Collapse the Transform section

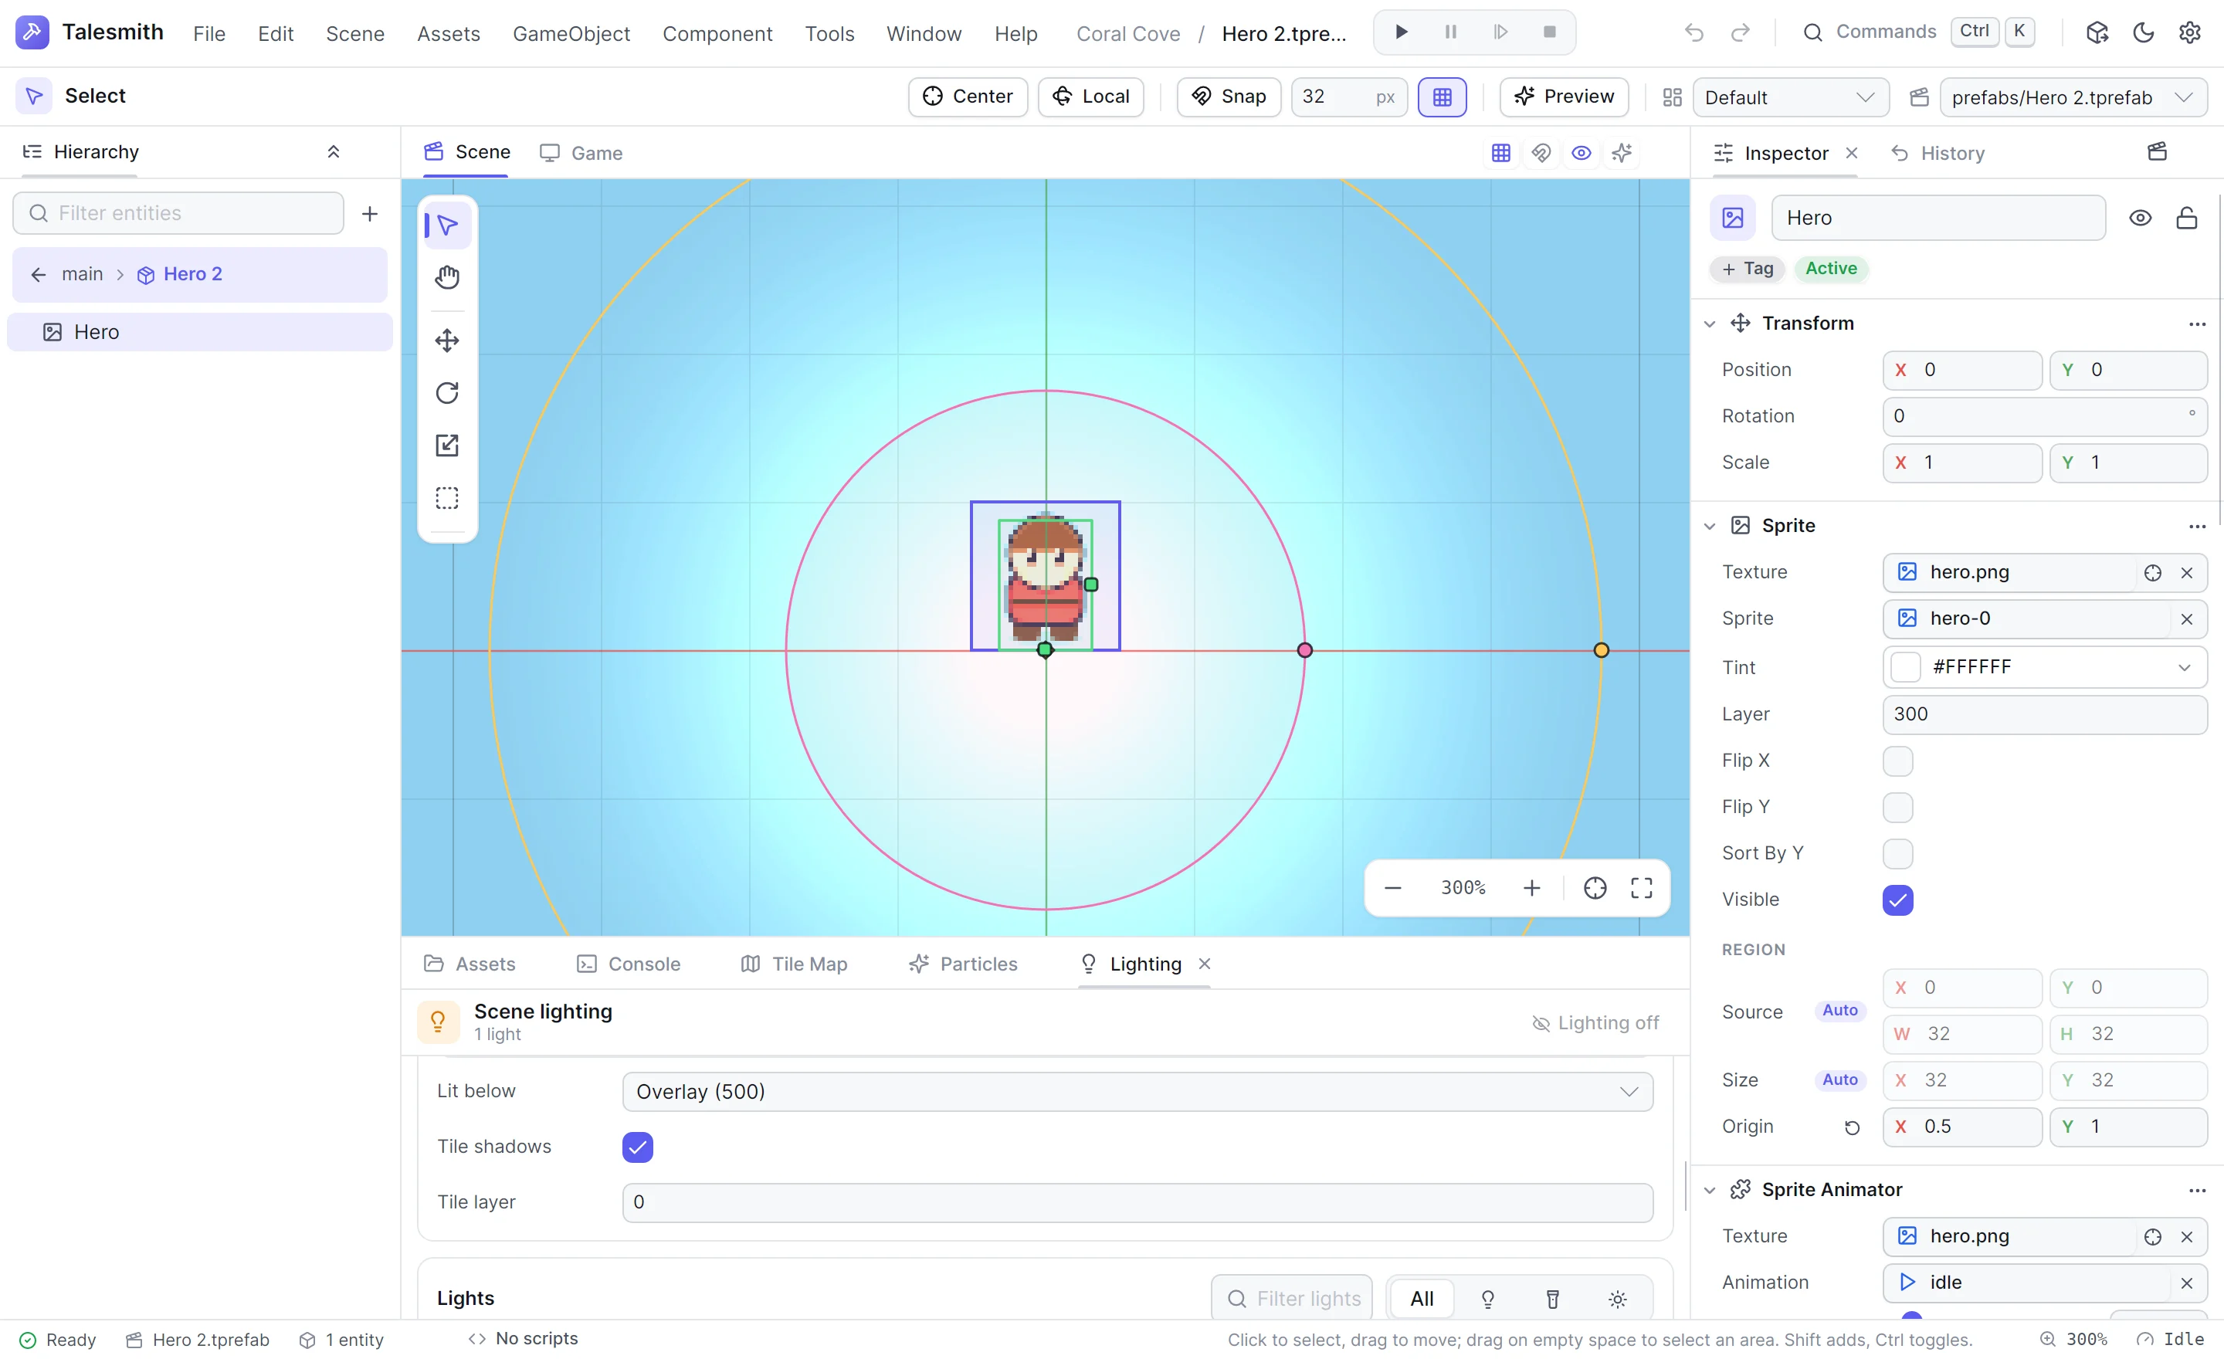(1709, 323)
